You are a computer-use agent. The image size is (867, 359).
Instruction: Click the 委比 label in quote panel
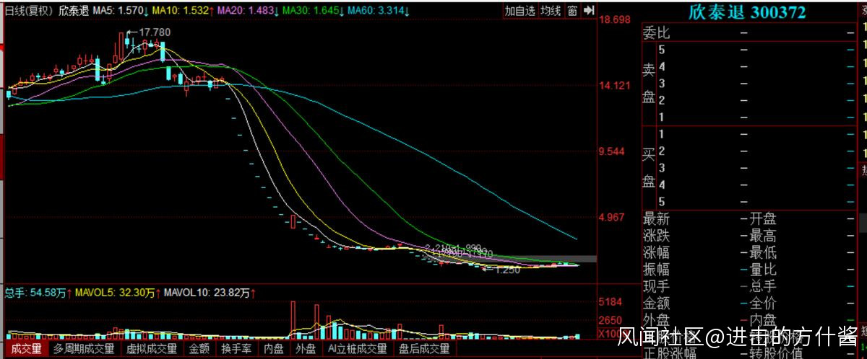click(657, 32)
